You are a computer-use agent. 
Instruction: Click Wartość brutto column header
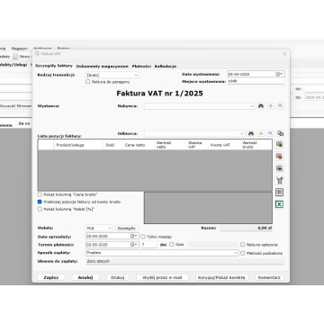[x=256, y=145]
